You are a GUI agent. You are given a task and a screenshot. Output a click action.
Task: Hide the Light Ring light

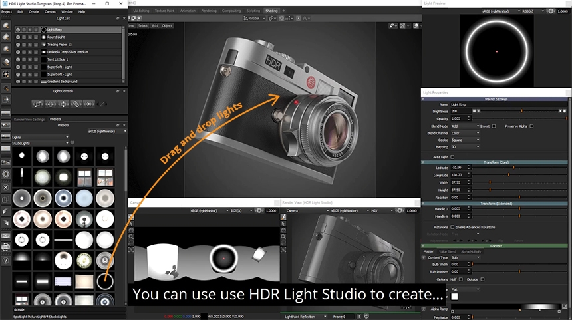click(18, 29)
